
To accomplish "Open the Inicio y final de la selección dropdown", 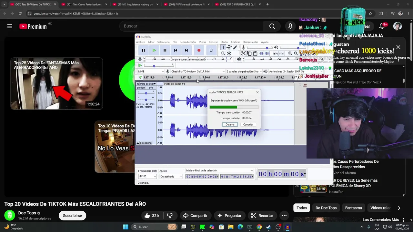I will coord(219,171).
